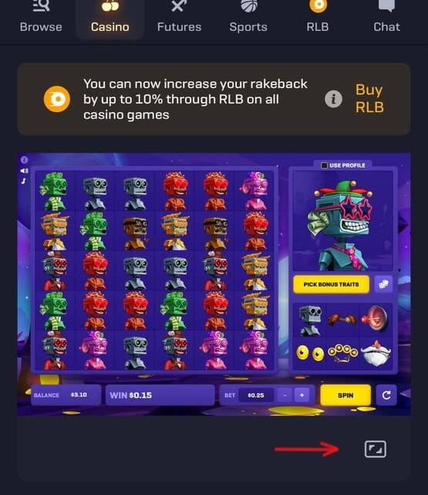Image resolution: width=428 pixels, height=495 pixels.
Task: Mute the game sound speaker icon
Action: 24,171
